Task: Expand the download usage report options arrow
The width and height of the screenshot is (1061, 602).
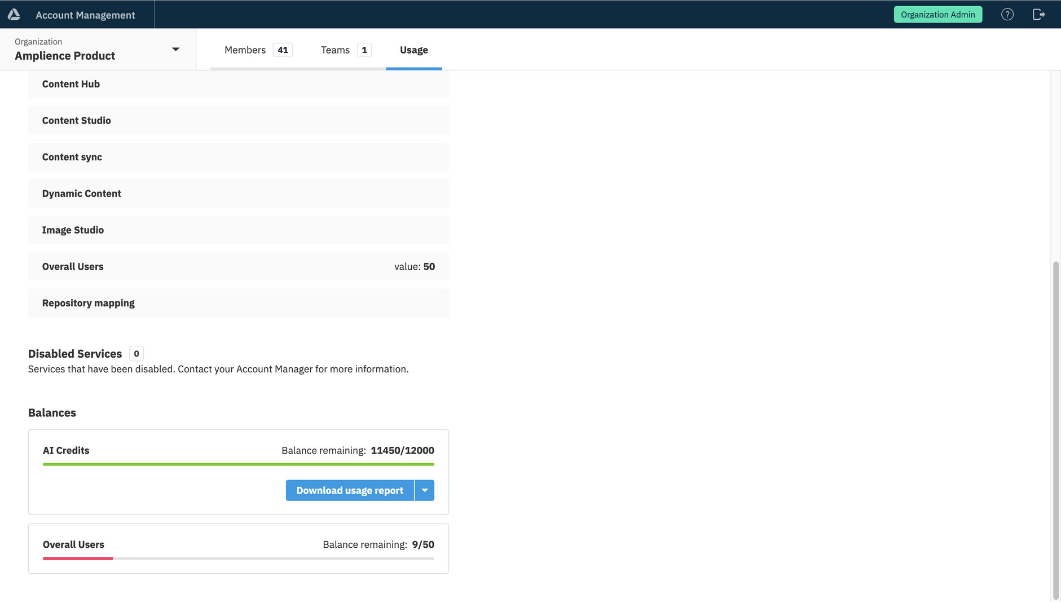Action: [425, 490]
